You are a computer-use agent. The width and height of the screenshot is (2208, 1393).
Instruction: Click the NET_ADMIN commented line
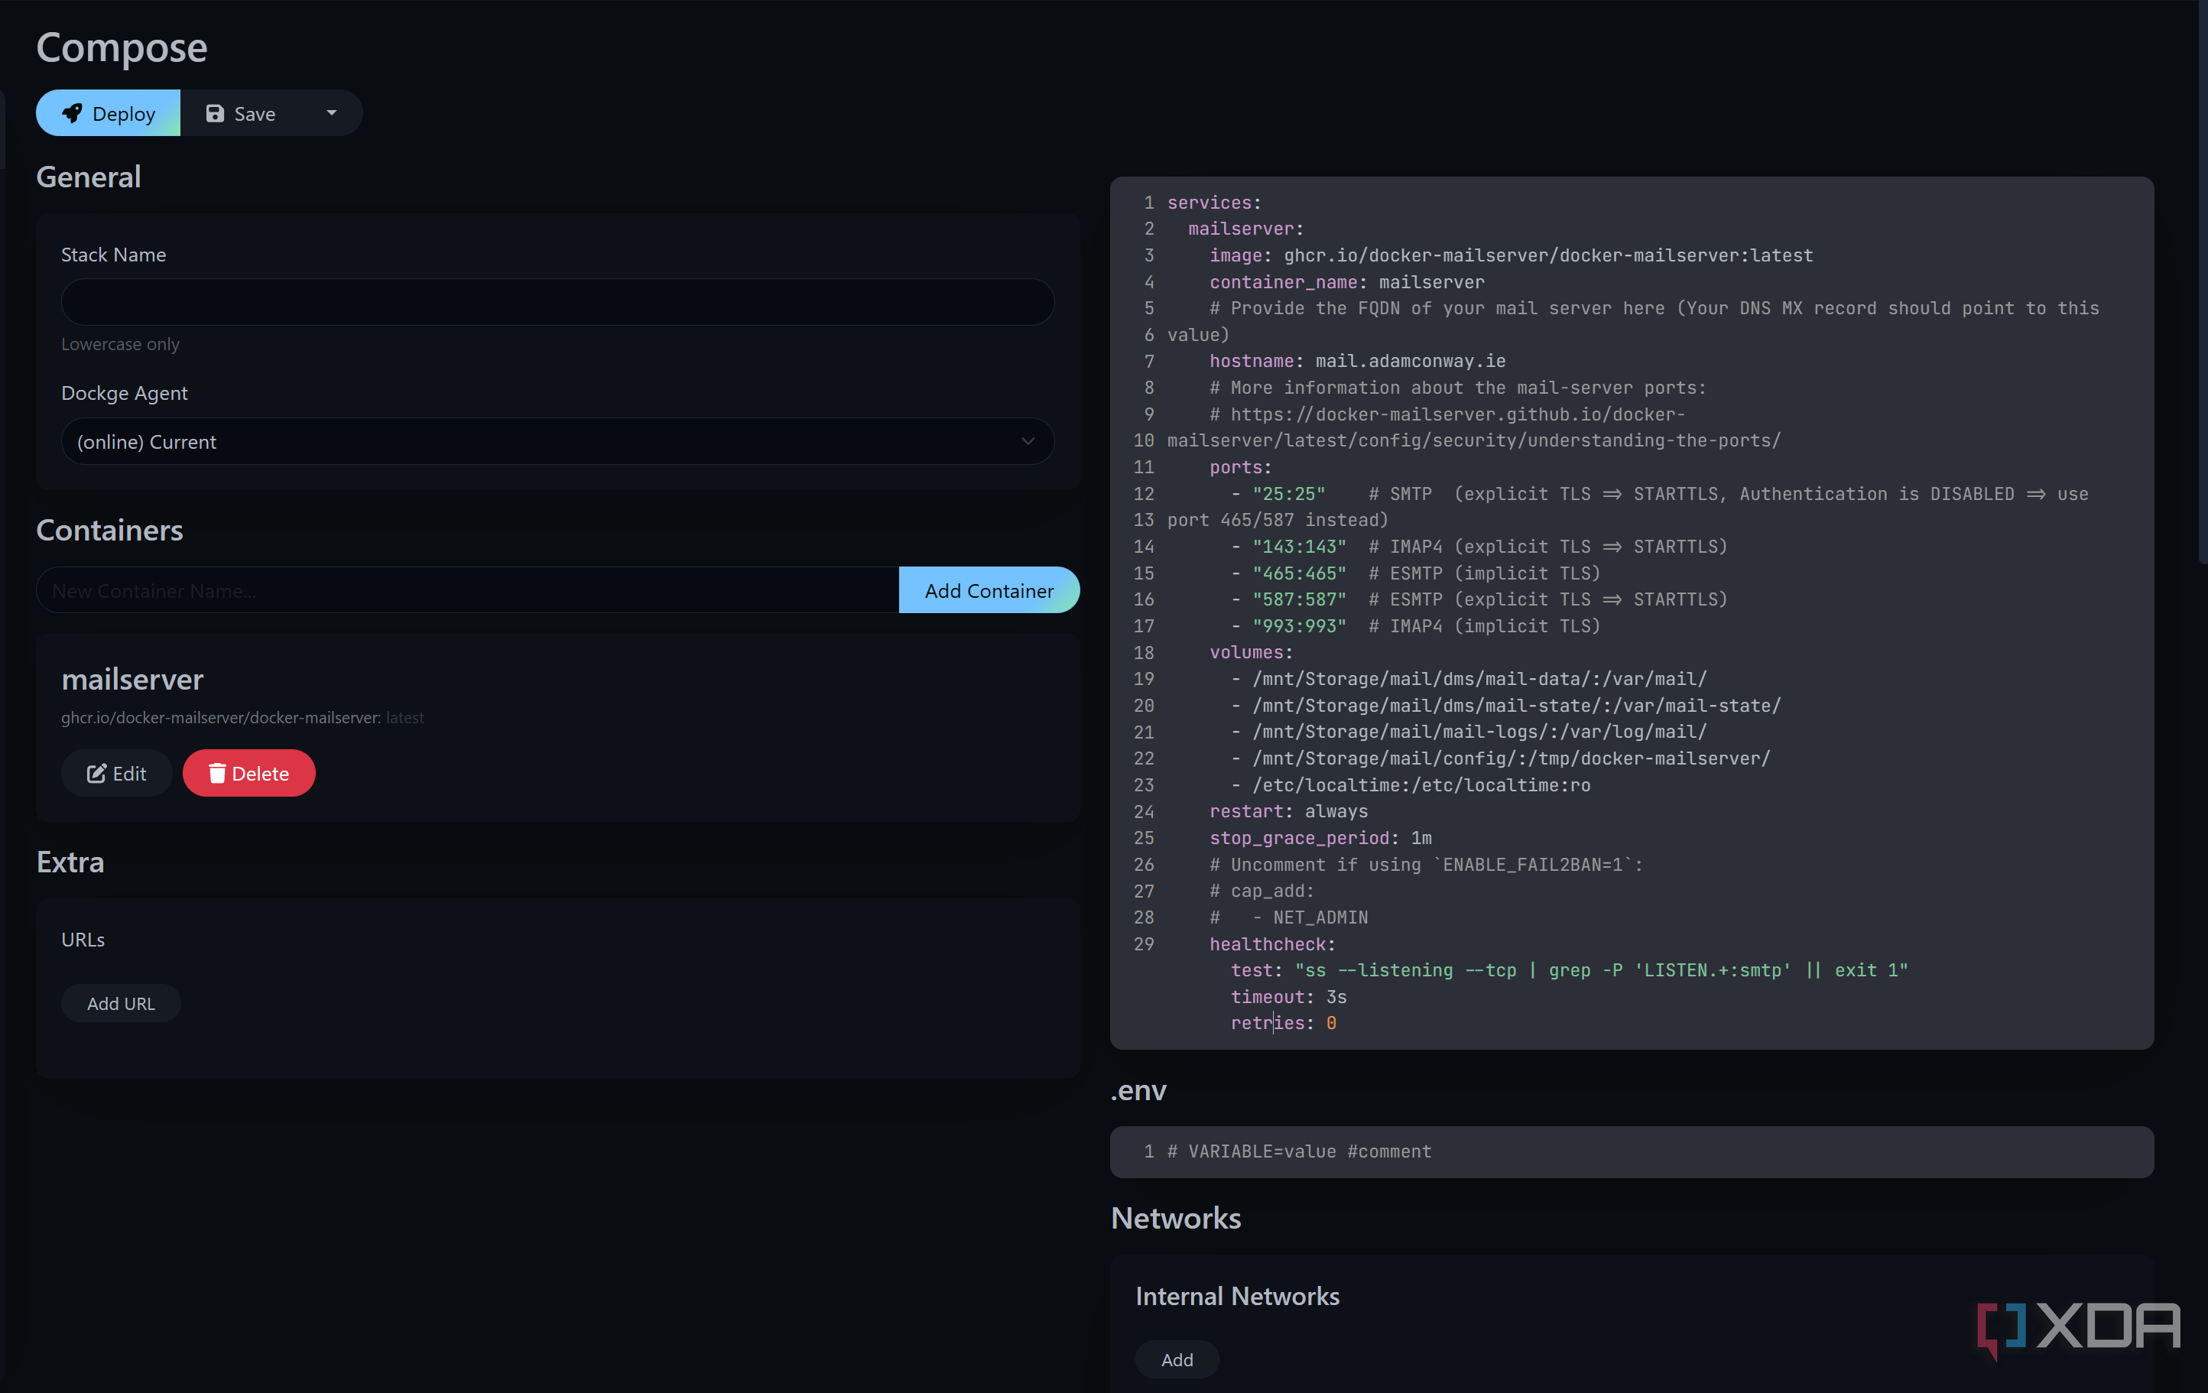coord(1288,917)
